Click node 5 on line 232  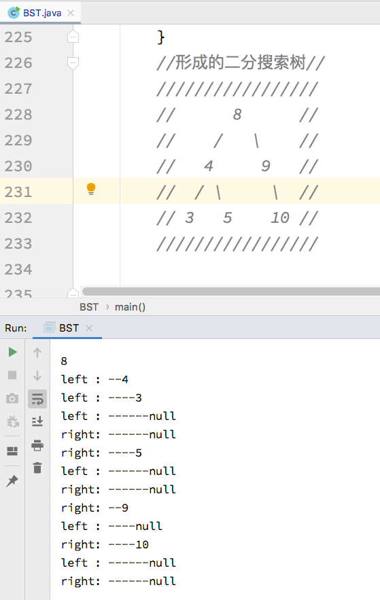click(x=228, y=217)
